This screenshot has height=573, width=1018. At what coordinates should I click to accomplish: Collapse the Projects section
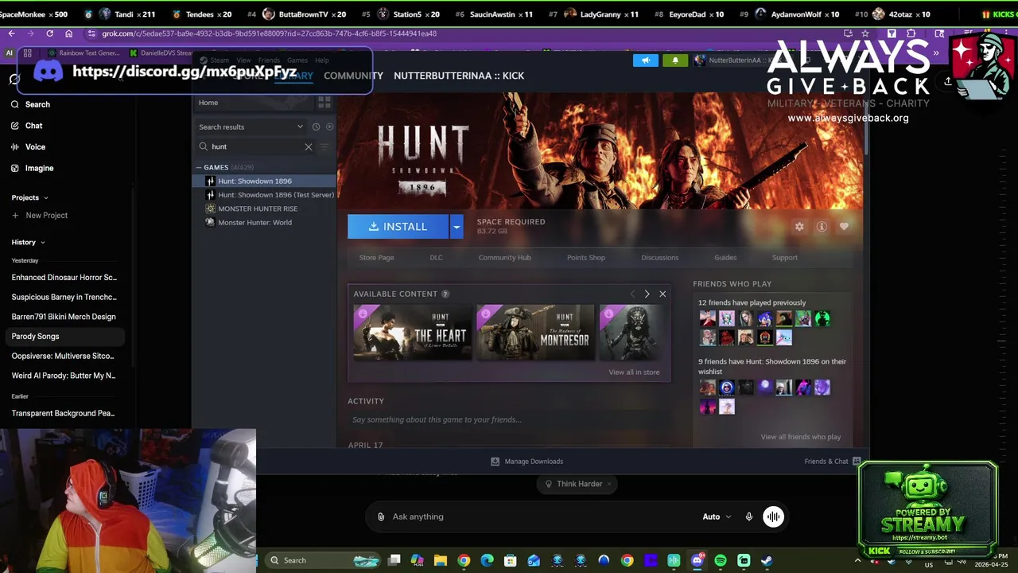(x=30, y=197)
